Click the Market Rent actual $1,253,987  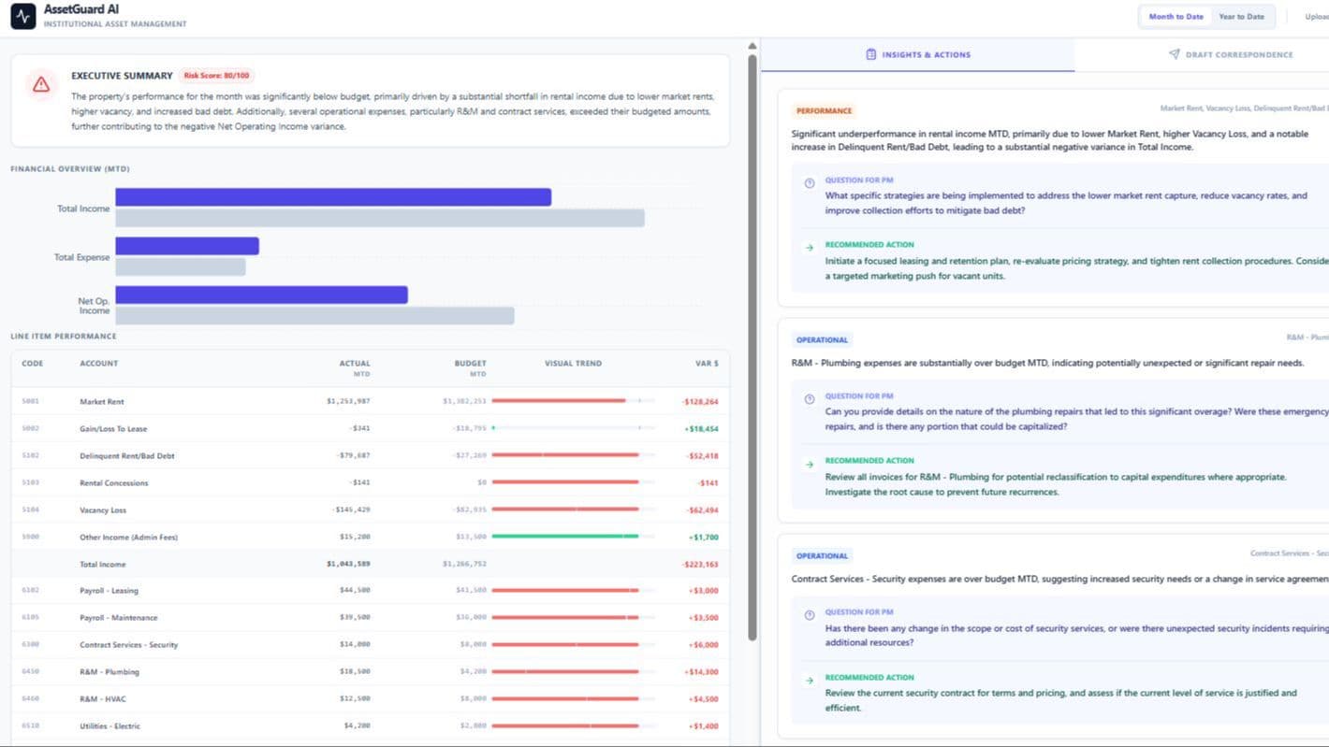pyautogui.click(x=348, y=402)
